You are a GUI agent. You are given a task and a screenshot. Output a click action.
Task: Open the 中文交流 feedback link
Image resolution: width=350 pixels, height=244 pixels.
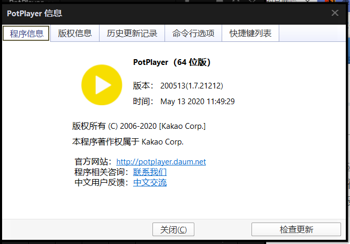click(x=150, y=183)
